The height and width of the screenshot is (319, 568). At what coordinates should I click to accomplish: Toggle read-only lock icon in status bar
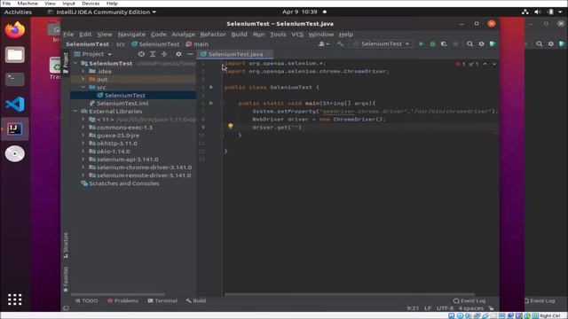click(491, 308)
